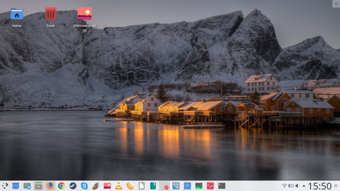340x191 pixels.
Task: Open the desktop settings icon with the gear badge
Action: click(27, 186)
